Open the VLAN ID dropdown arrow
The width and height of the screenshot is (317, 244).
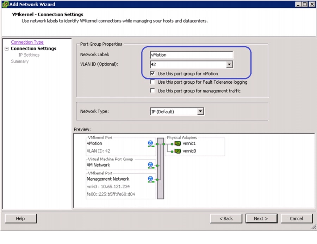coord(229,65)
